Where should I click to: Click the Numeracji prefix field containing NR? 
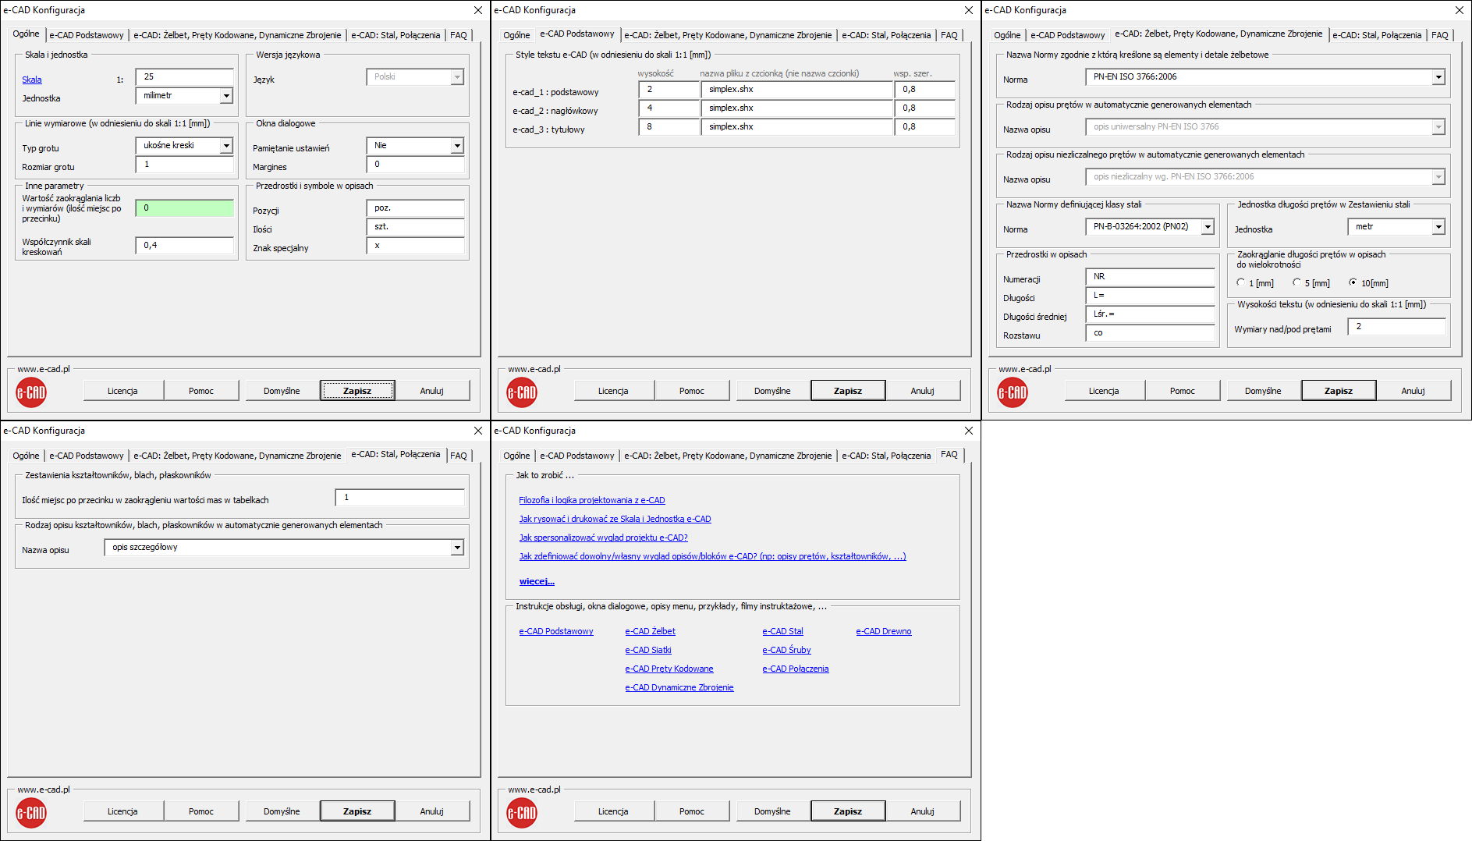point(1150,277)
